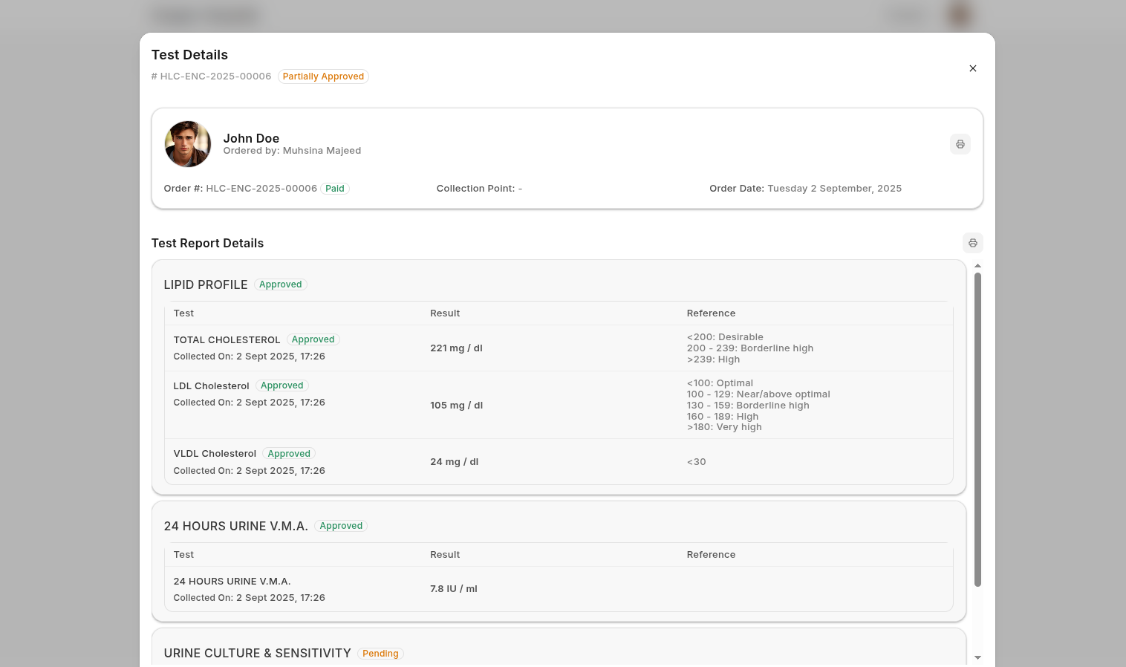Click the Approved badge next to LIPID PROFILE
This screenshot has width=1126, height=667.
(280, 284)
